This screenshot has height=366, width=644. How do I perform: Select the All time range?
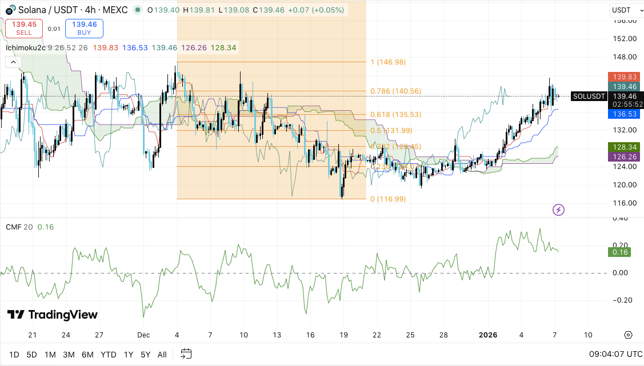pos(162,354)
